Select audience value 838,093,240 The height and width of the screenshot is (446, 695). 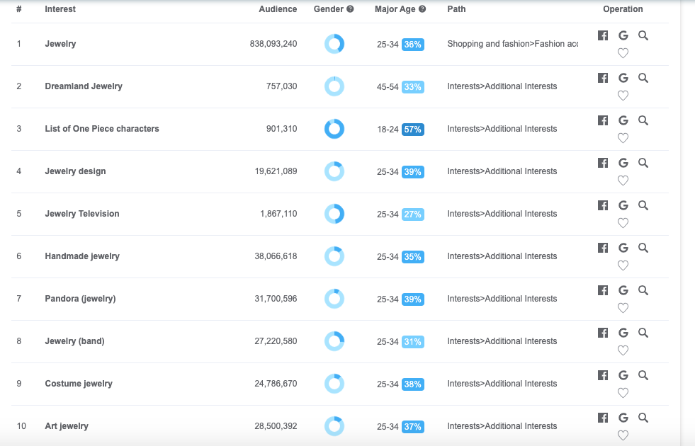[x=273, y=44]
